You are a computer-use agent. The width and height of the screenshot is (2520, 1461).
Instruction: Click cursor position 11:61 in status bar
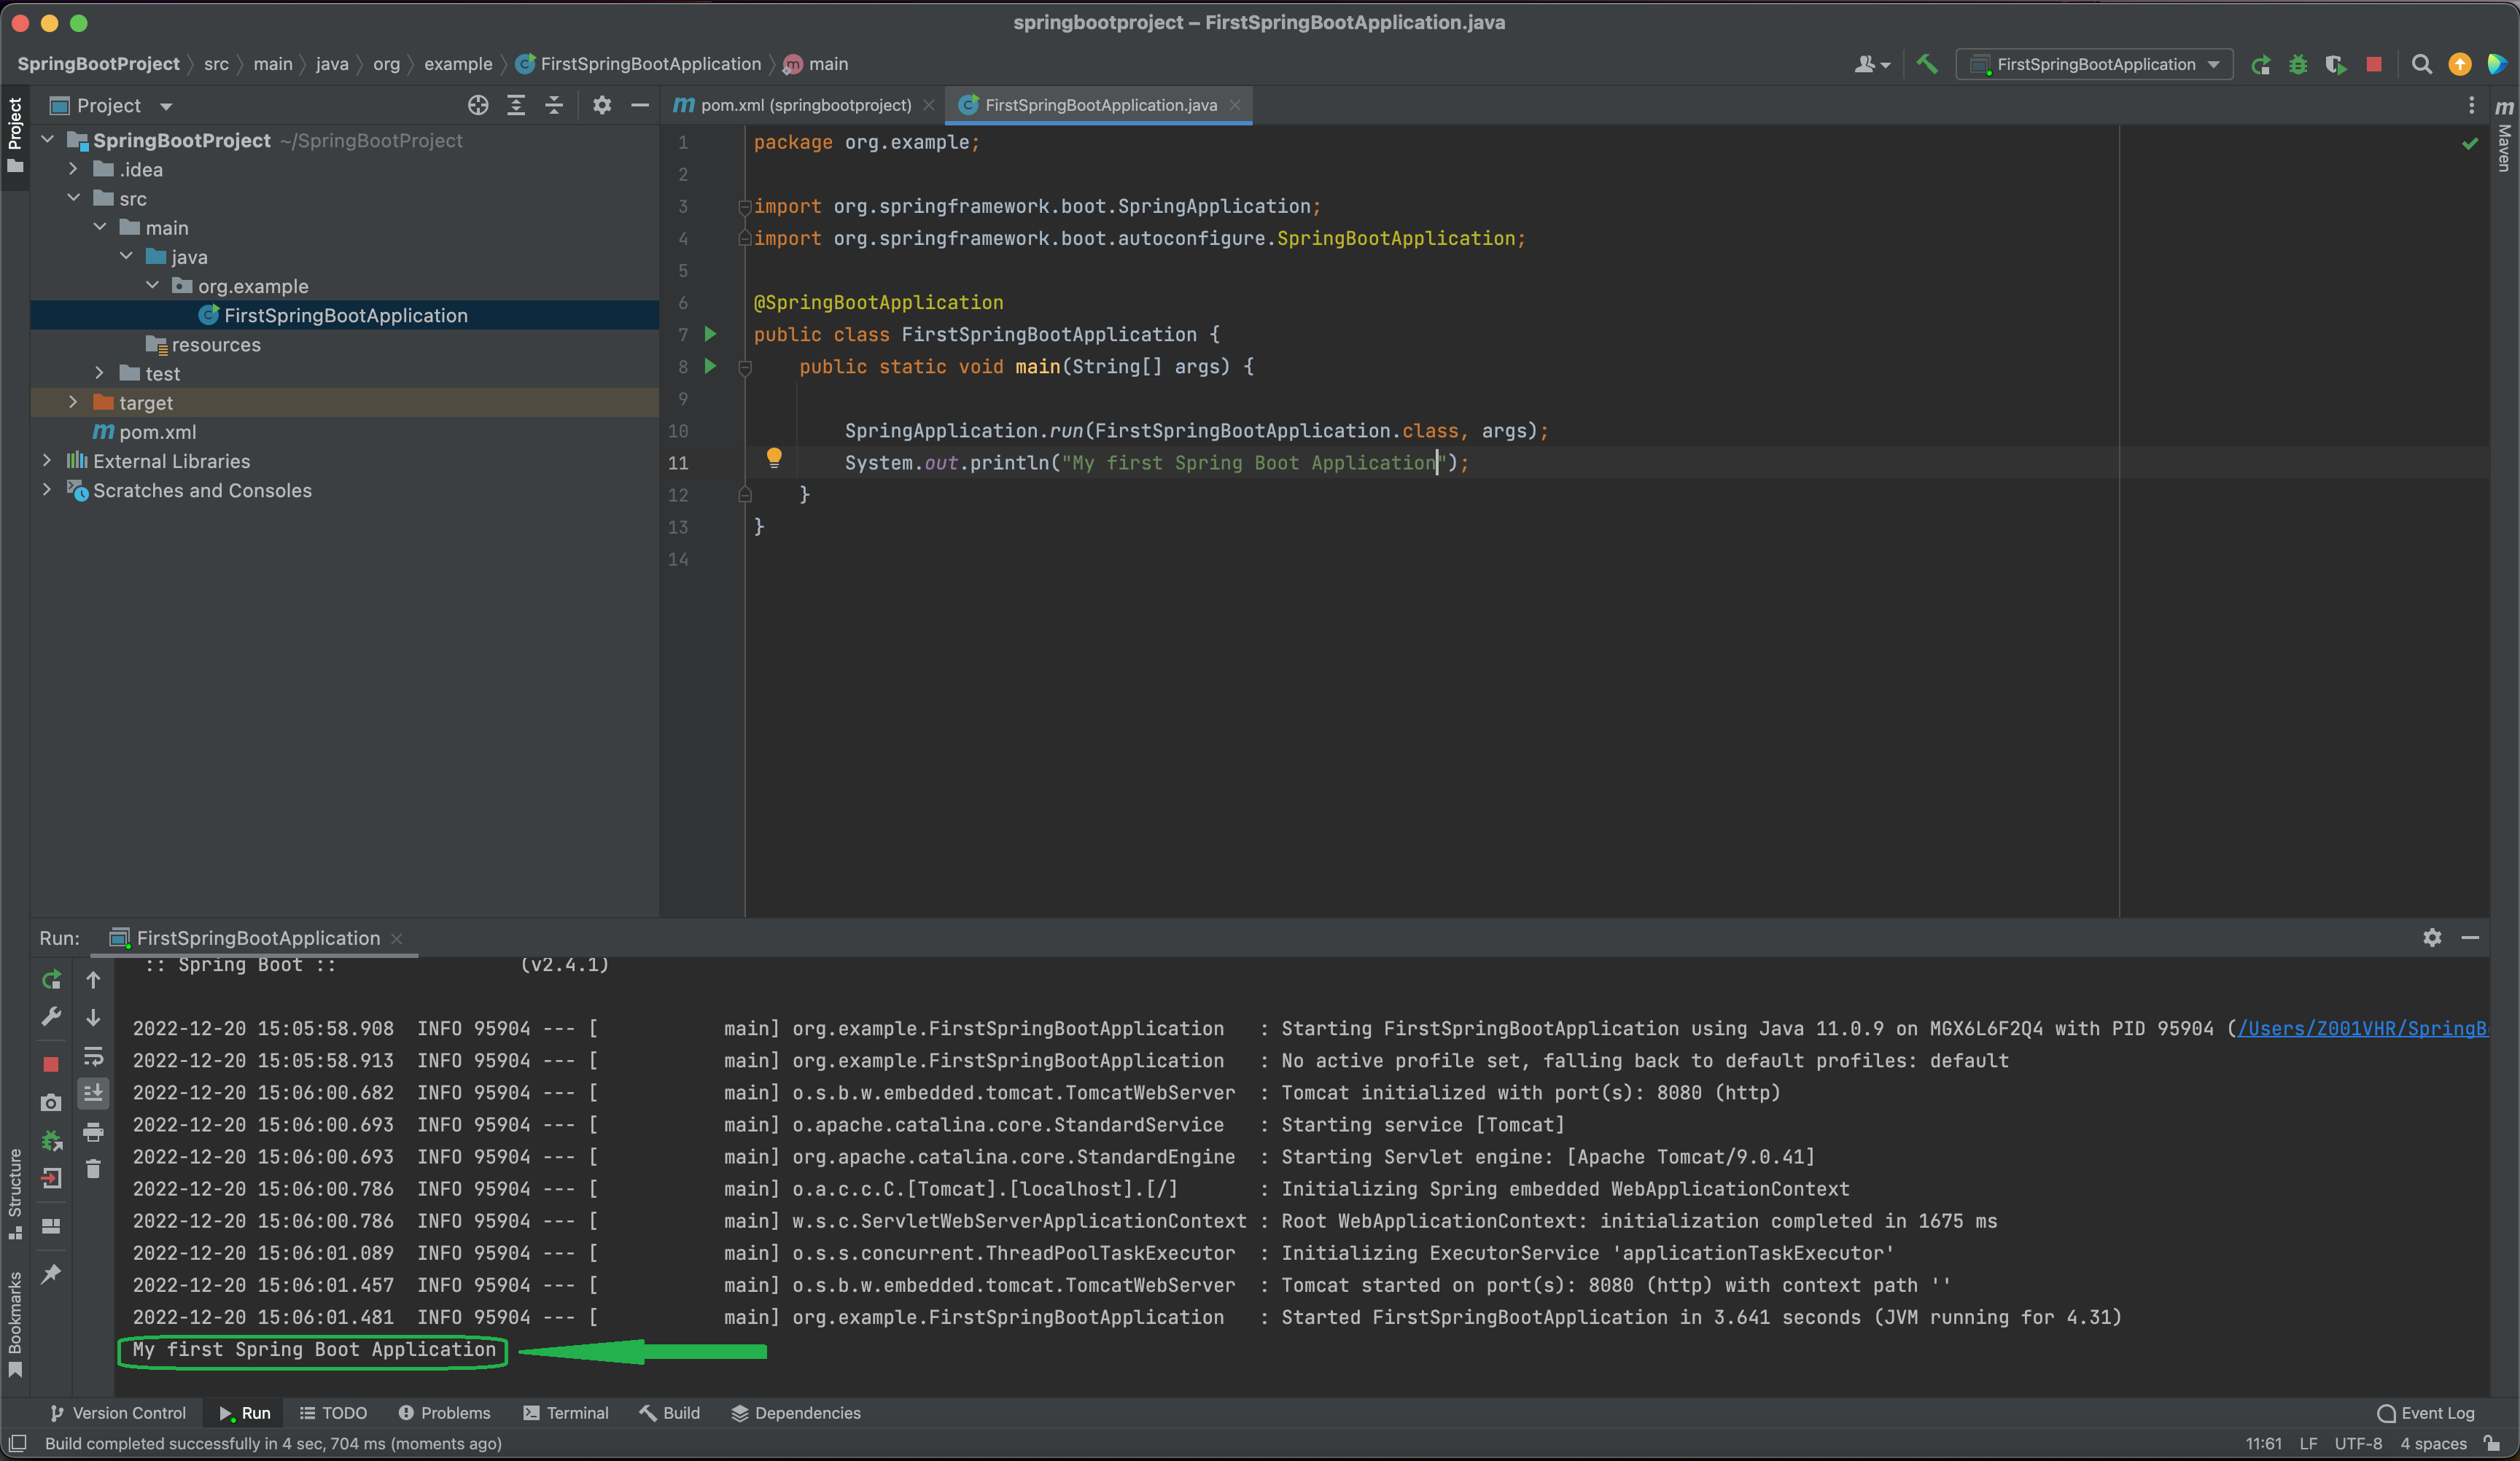coord(2263,1443)
